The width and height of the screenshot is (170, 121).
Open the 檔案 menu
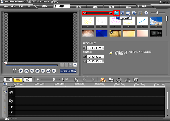(x=6, y=6)
